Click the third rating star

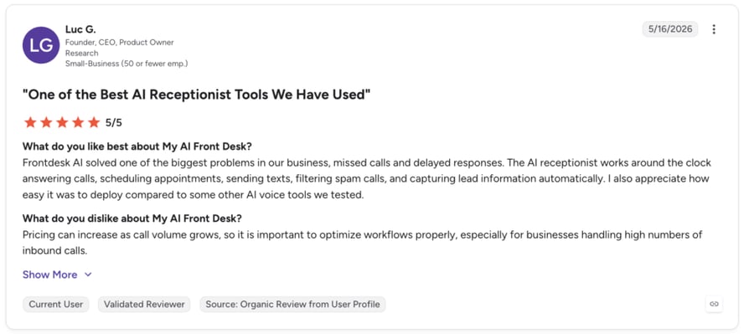tap(62, 122)
